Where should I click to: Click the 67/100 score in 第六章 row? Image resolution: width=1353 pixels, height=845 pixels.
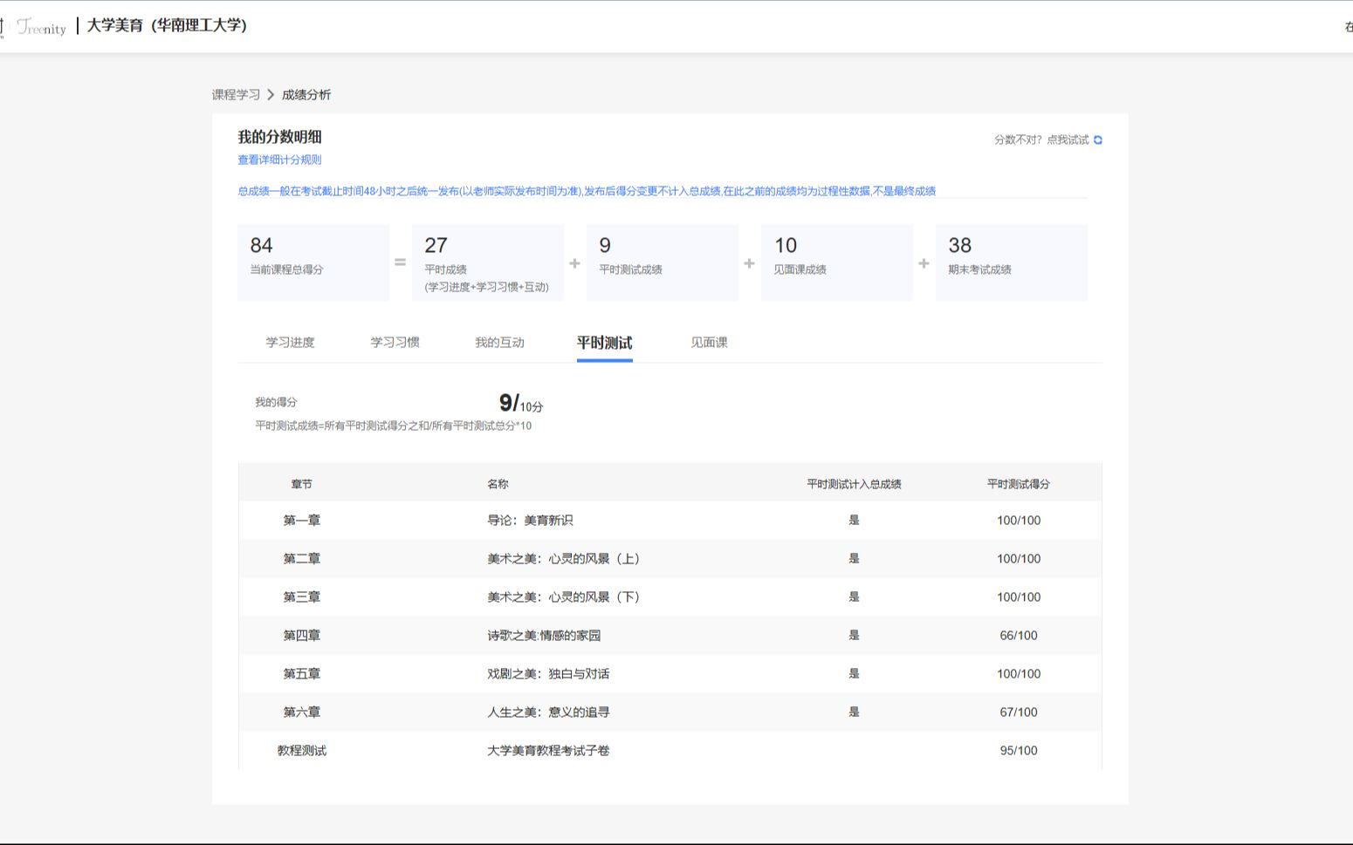tap(1019, 712)
